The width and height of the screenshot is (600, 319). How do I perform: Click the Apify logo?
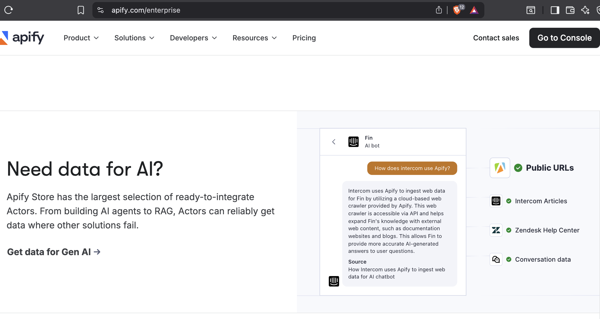(x=22, y=38)
